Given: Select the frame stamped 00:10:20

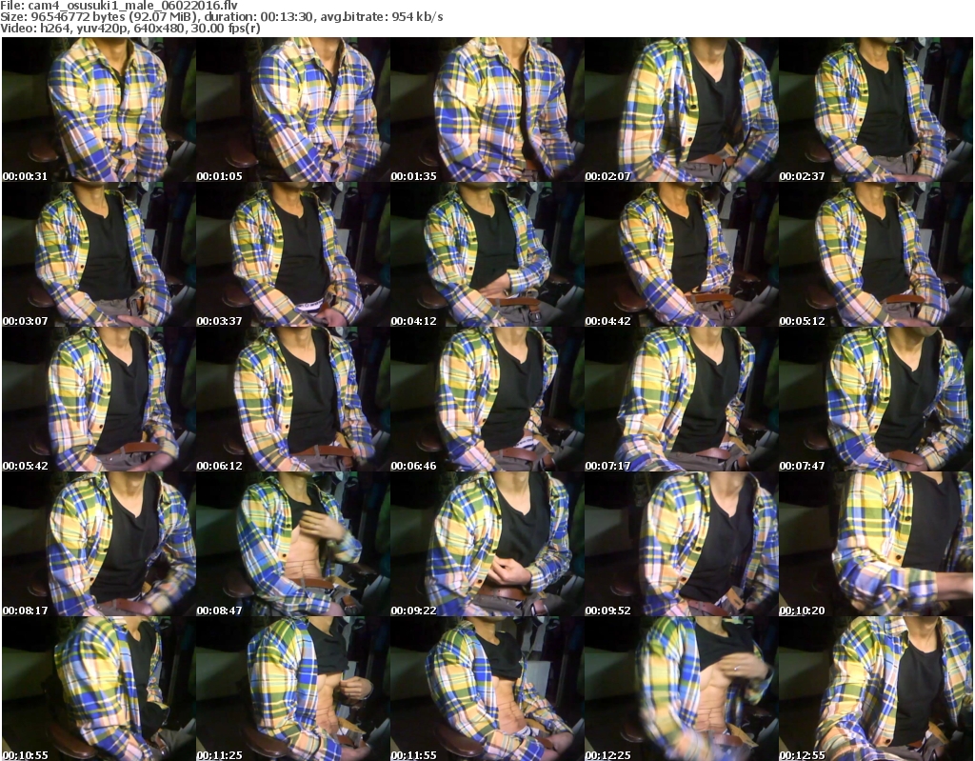Looking at the screenshot, I should tap(876, 545).
